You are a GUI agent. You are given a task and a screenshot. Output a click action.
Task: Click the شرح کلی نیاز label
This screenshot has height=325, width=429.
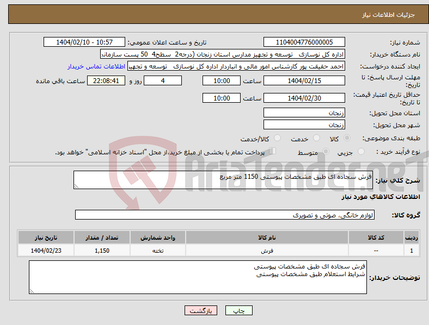pos(397,180)
